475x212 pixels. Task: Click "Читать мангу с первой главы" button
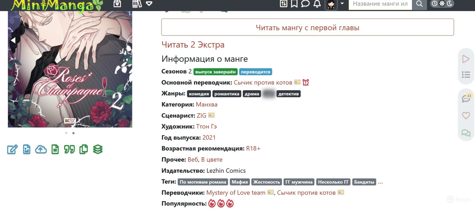click(308, 27)
